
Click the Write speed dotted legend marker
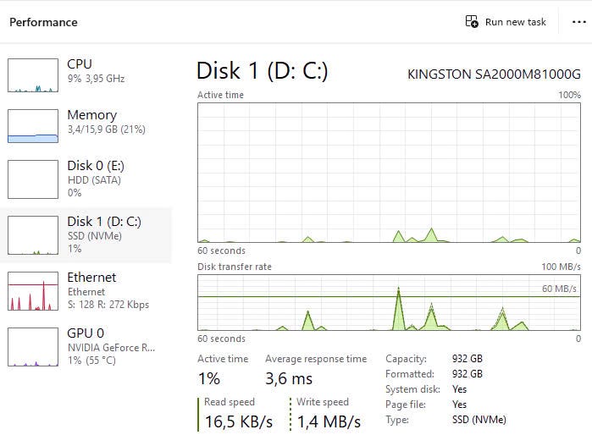(290, 415)
